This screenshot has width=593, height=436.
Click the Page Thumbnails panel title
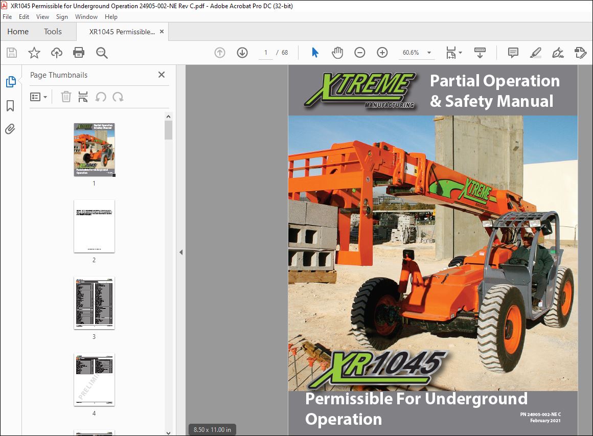click(59, 75)
